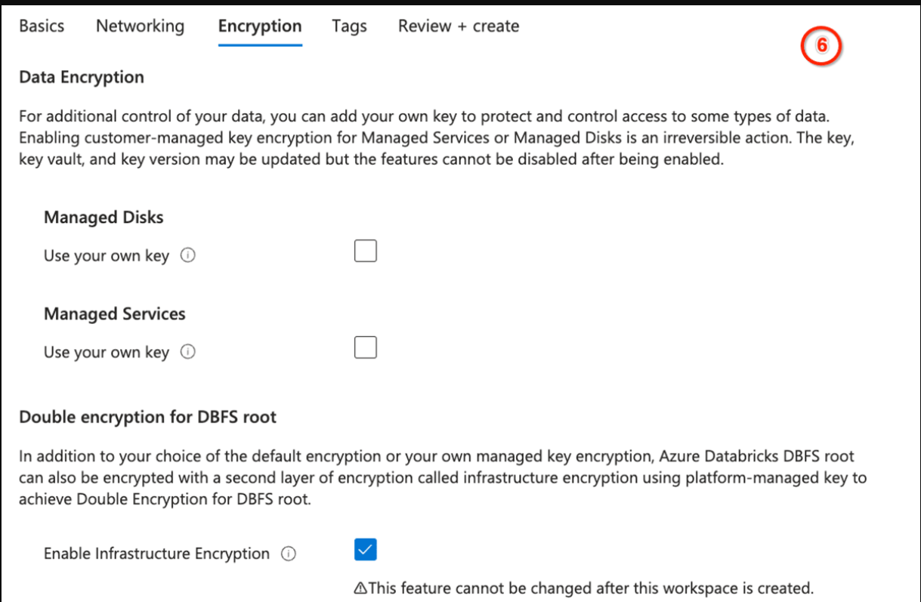The image size is (921, 602).
Task: Click the Managed Disks section heading
Action: coord(104,218)
